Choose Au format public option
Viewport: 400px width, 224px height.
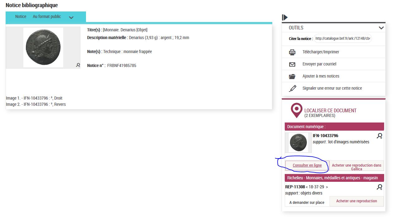tap(47, 17)
